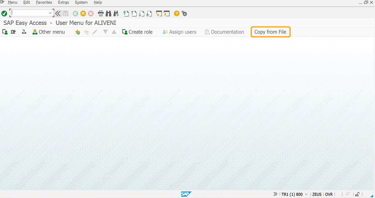Open the Extras menu
Image resolution: width=375 pixels, height=198 pixels.
[63, 2]
